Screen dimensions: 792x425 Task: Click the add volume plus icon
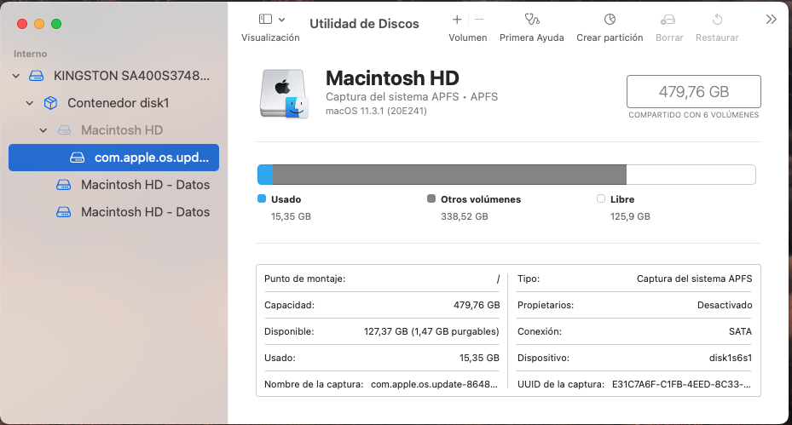pyautogui.click(x=457, y=20)
